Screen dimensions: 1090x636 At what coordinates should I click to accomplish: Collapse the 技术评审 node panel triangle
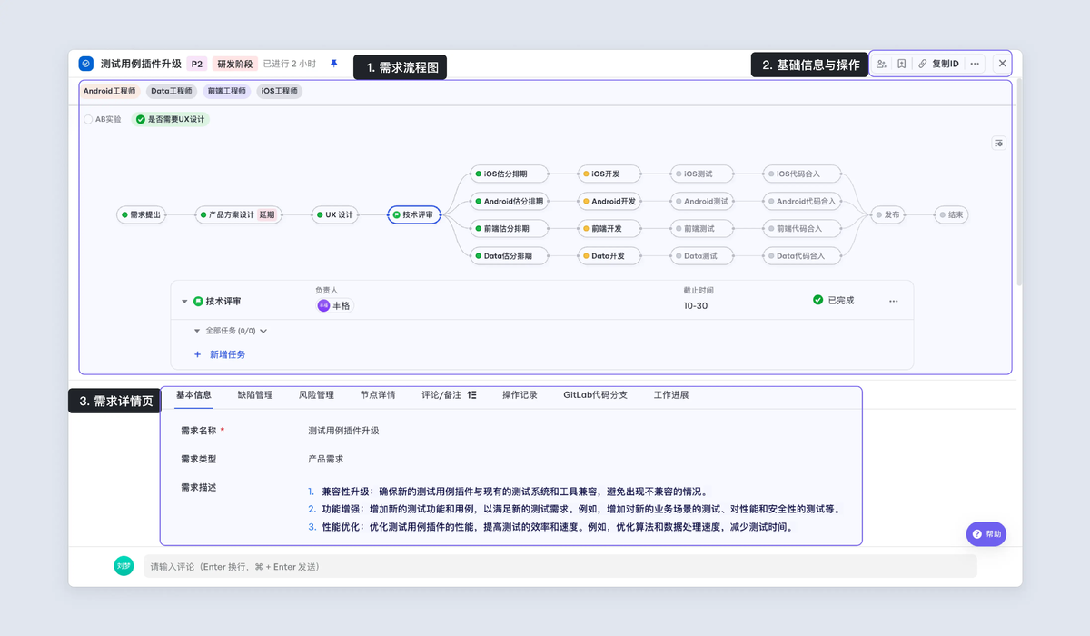click(x=184, y=302)
